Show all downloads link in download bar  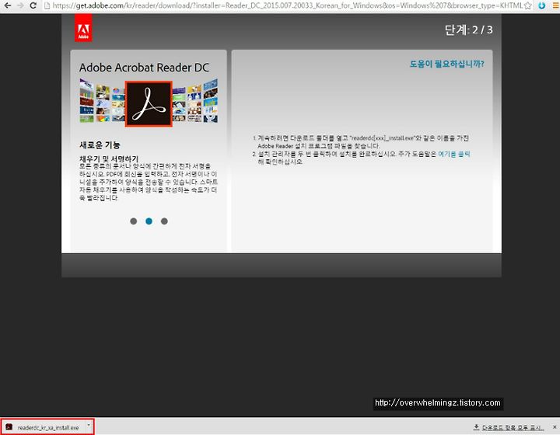(x=509, y=427)
